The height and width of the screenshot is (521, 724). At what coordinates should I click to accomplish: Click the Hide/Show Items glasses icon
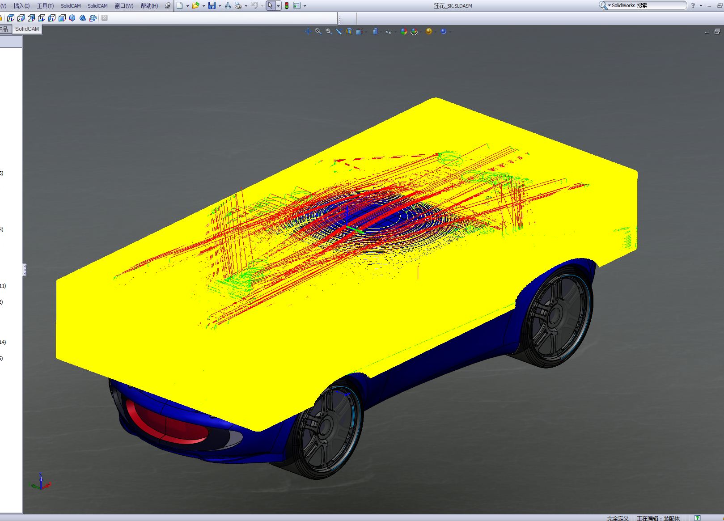[388, 32]
